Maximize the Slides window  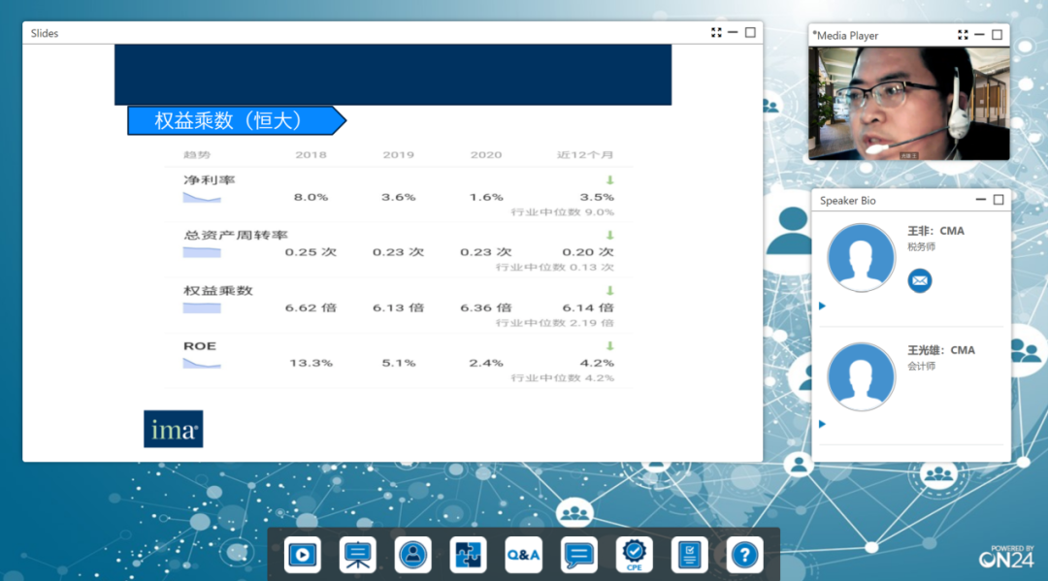pos(750,33)
